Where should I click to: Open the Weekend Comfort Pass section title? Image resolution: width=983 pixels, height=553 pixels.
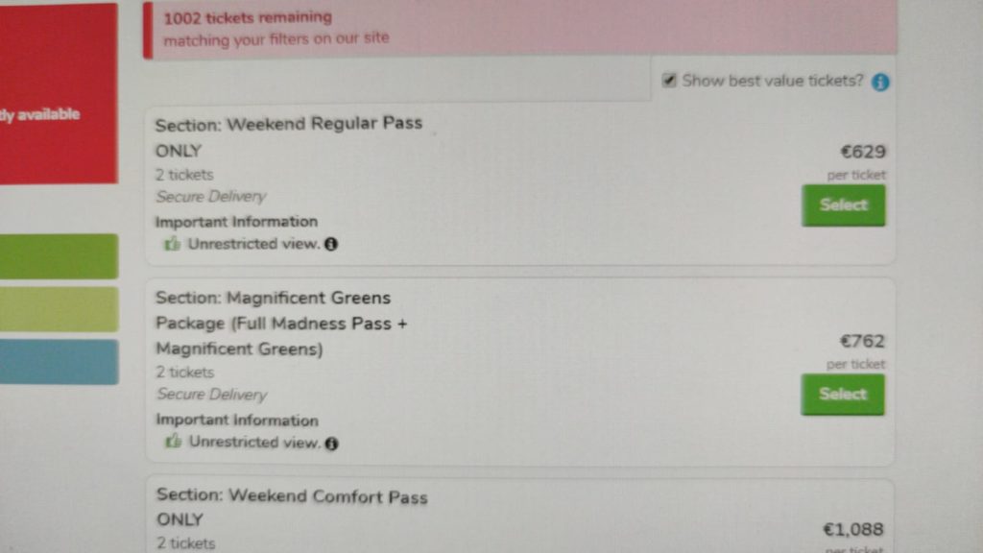pos(292,508)
